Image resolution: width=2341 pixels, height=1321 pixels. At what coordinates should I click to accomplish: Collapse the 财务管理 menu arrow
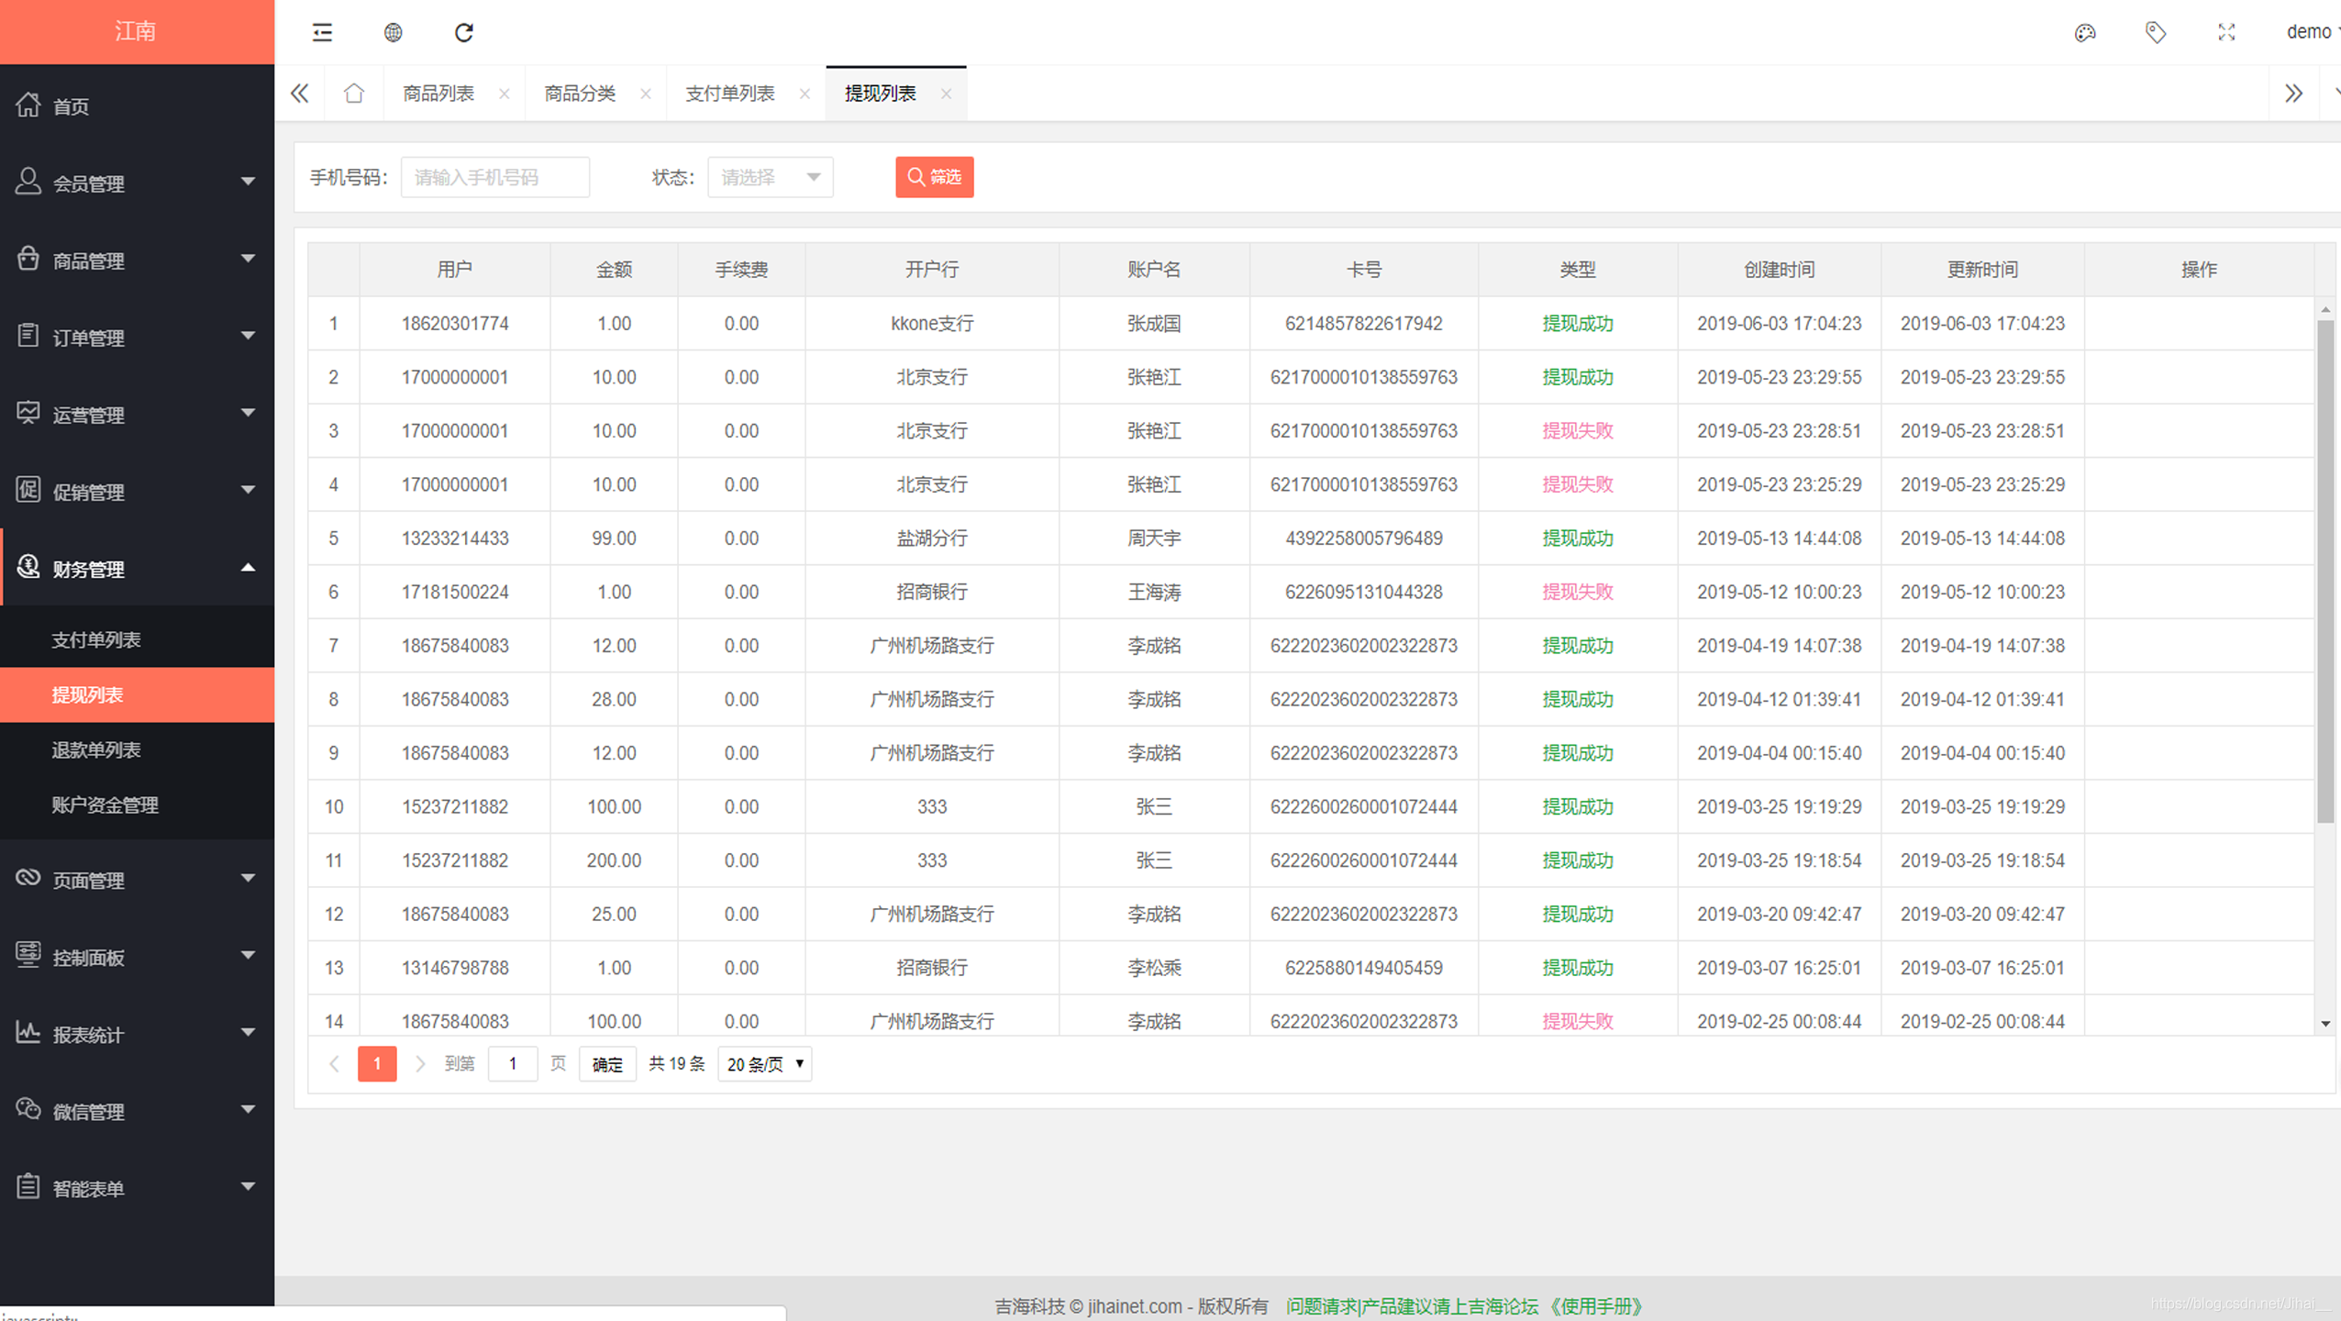pos(248,567)
